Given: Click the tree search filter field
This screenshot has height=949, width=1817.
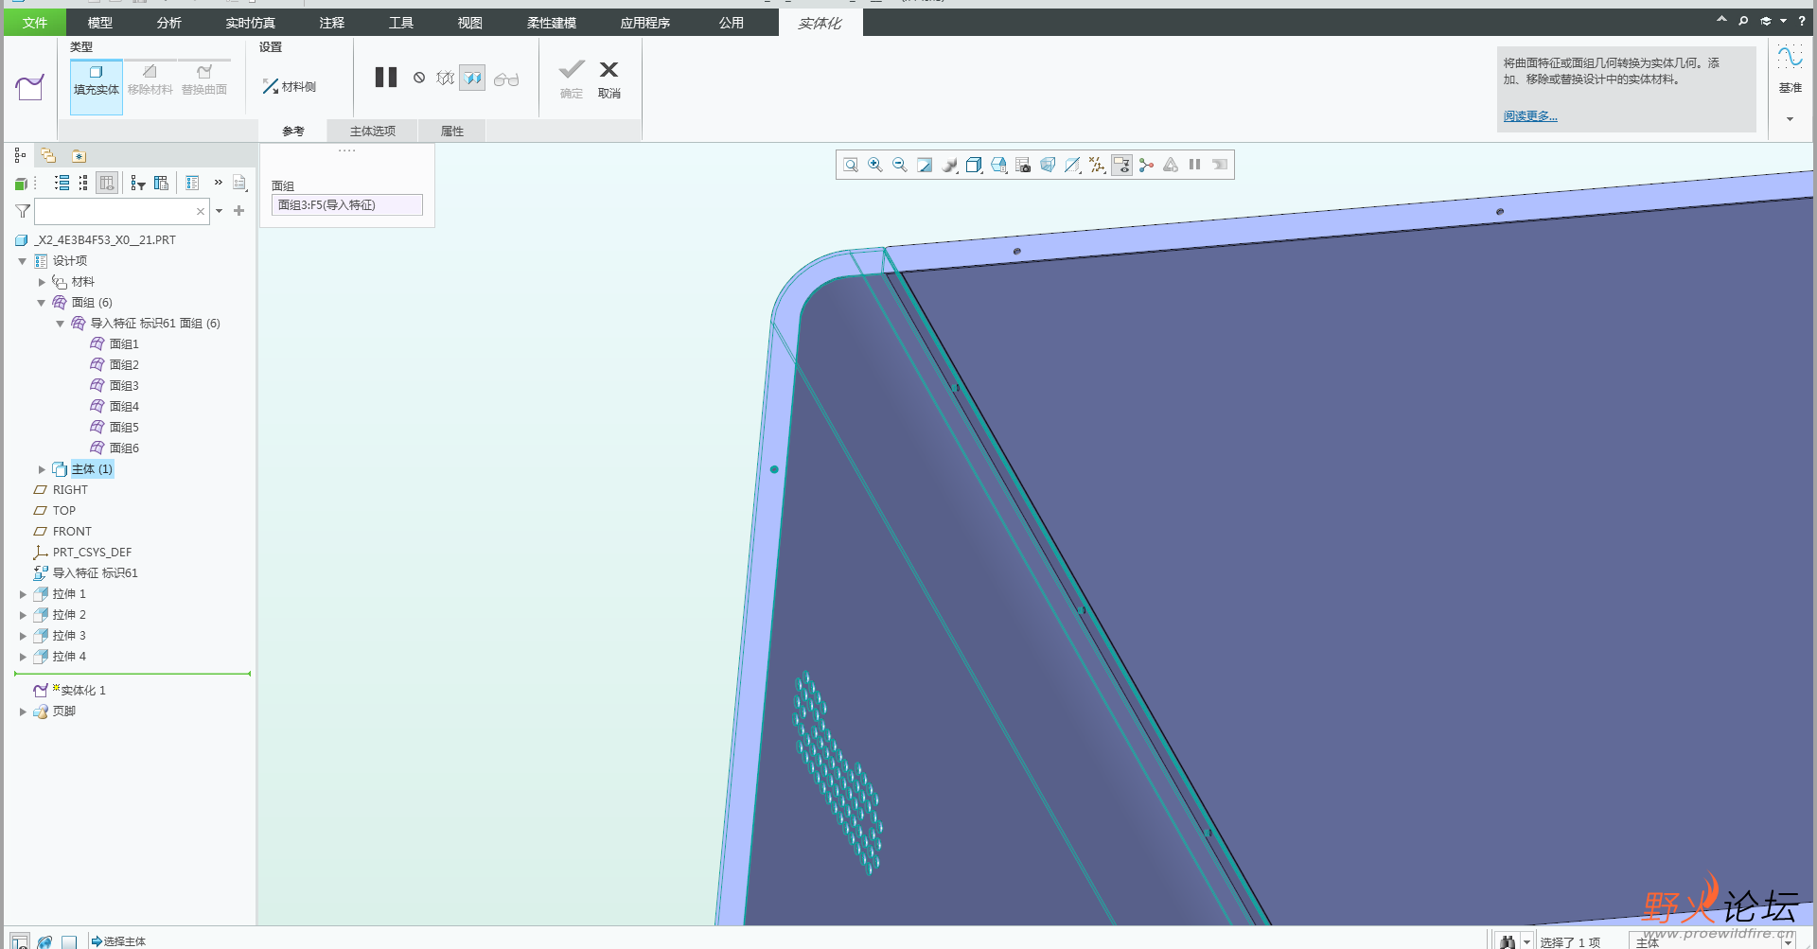Looking at the screenshot, I should 121,211.
